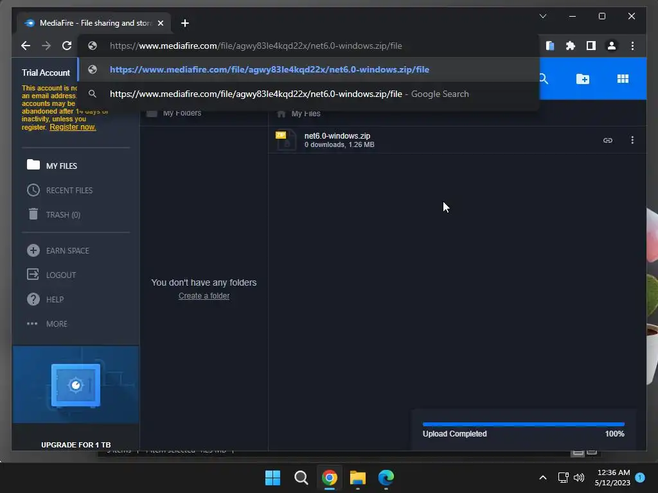
Task: Close the MediaFire tab
Action: tap(160, 23)
